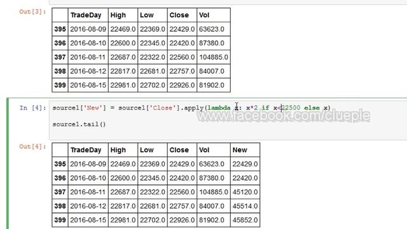Click Close value 22926.0 in Out[4] table
407x229 pixels.
click(183, 220)
